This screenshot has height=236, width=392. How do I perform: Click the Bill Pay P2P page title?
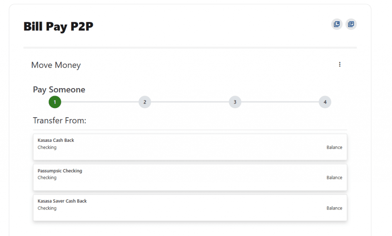point(58,26)
